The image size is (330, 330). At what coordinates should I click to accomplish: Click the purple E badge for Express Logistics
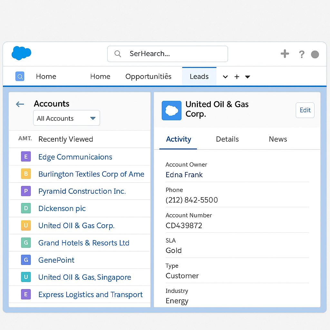(x=26, y=294)
